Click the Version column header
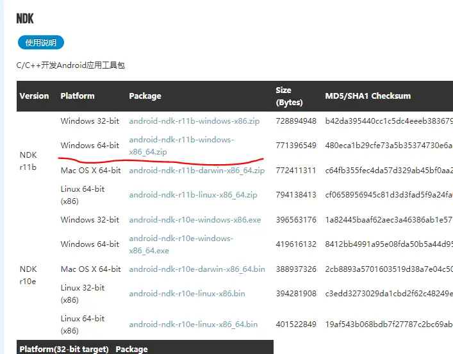This screenshot has height=354, width=453. [x=34, y=96]
